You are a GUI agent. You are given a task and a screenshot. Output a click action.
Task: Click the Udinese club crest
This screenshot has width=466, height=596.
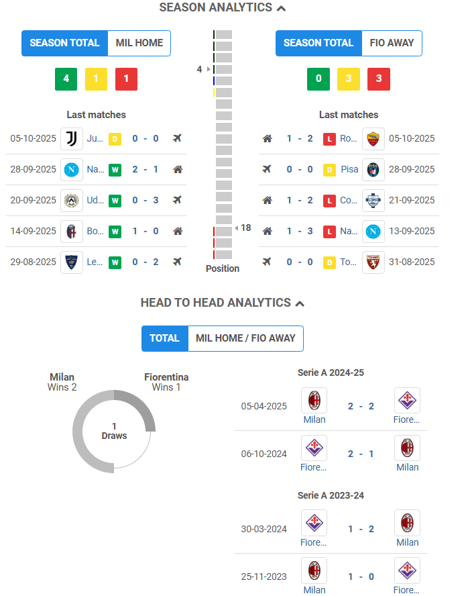click(x=72, y=201)
